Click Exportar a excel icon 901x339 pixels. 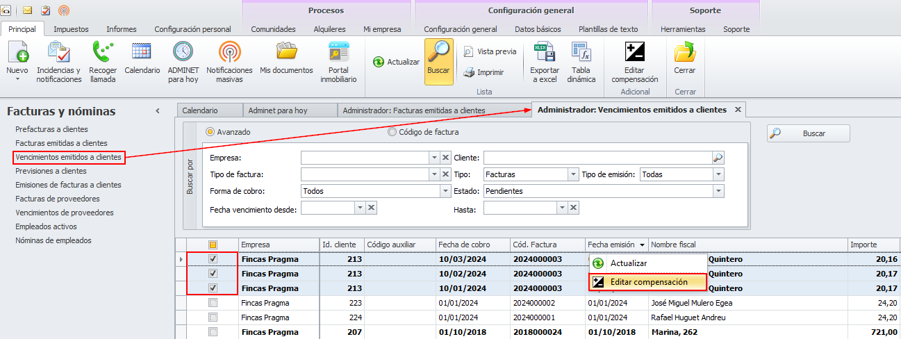[x=544, y=61]
